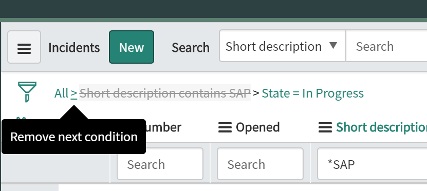Open the Opened column options menu icon

coord(225,127)
